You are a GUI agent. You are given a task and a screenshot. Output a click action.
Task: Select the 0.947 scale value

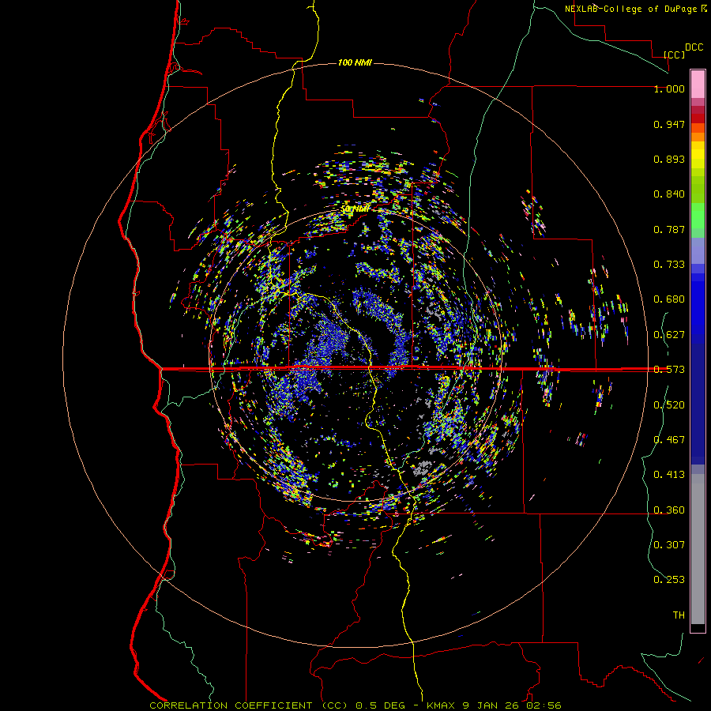pos(669,124)
